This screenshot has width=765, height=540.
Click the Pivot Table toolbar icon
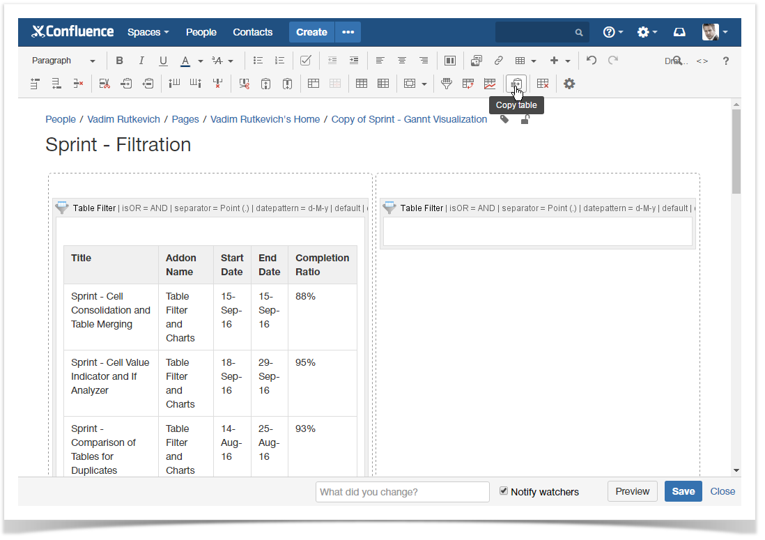[468, 84]
